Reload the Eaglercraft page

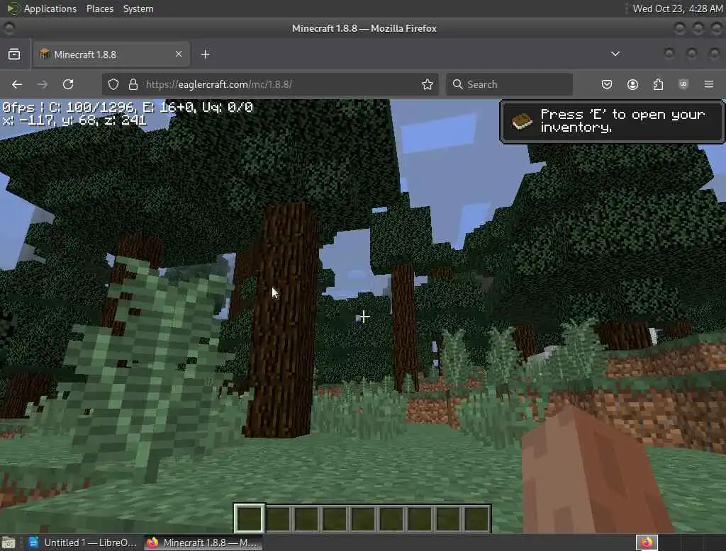point(68,84)
